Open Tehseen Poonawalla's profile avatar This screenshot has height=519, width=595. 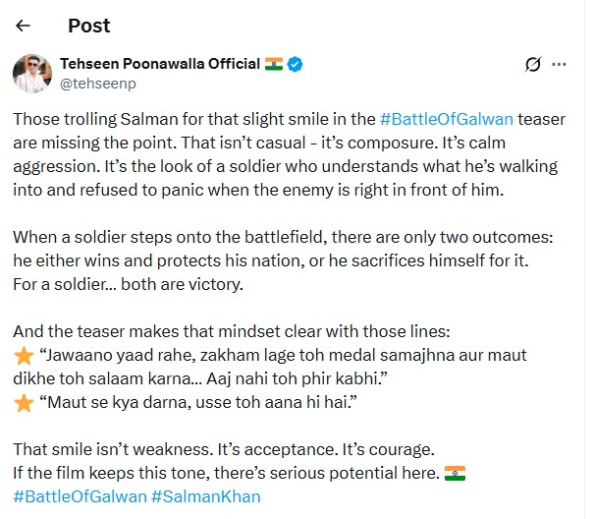31,74
